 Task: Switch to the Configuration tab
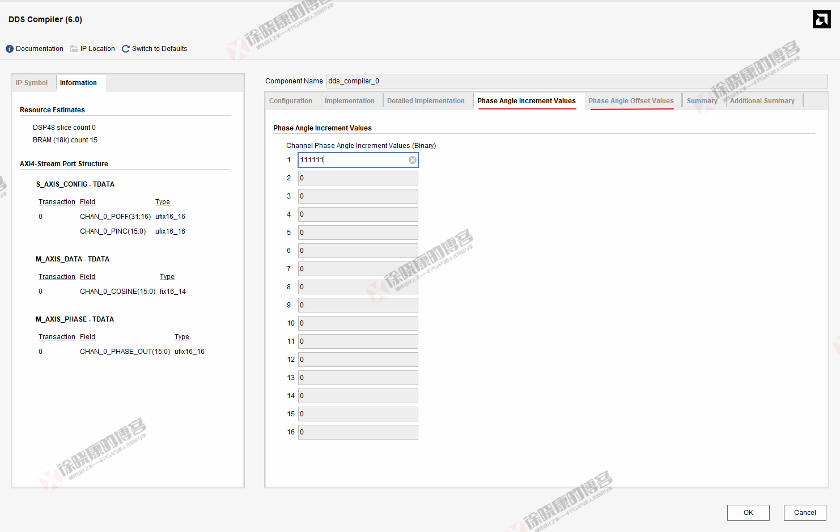[x=291, y=101]
